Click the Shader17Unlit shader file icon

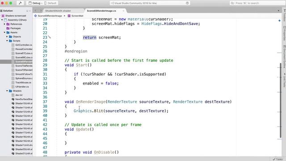pos(13,133)
